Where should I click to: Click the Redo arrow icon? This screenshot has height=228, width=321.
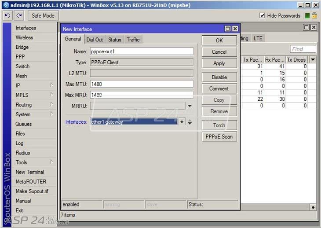click(x=19, y=15)
